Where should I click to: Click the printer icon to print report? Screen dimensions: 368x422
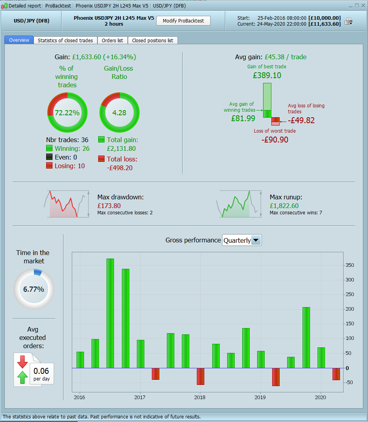[348, 21]
